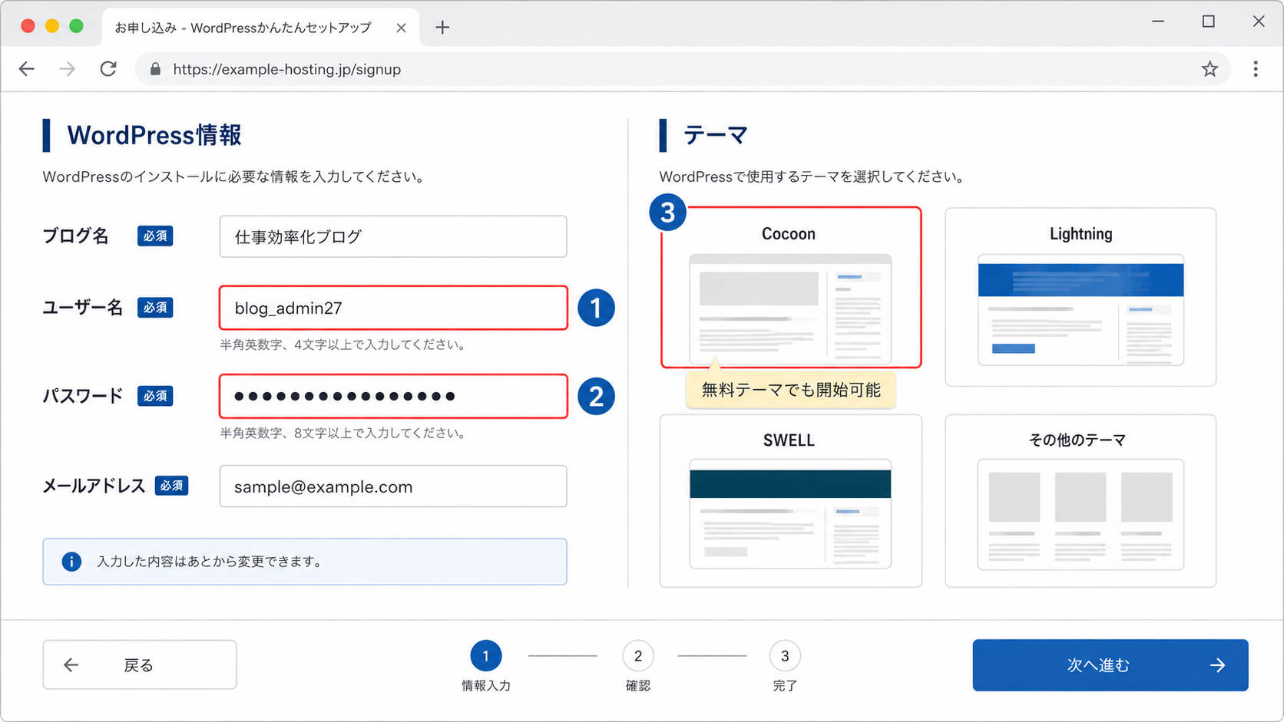
Task: Click the macOS red close dot
Action: point(28,26)
